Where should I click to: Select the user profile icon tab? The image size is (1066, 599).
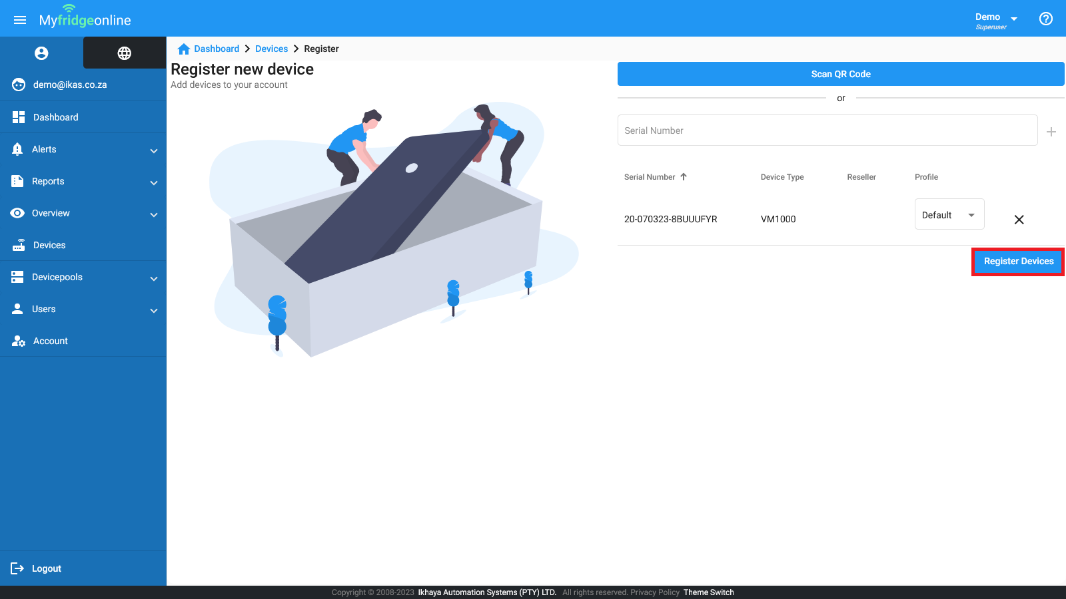(41, 53)
